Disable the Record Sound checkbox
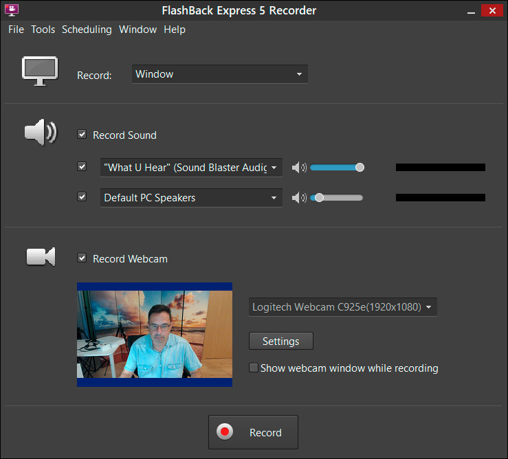 pyautogui.click(x=82, y=135)
